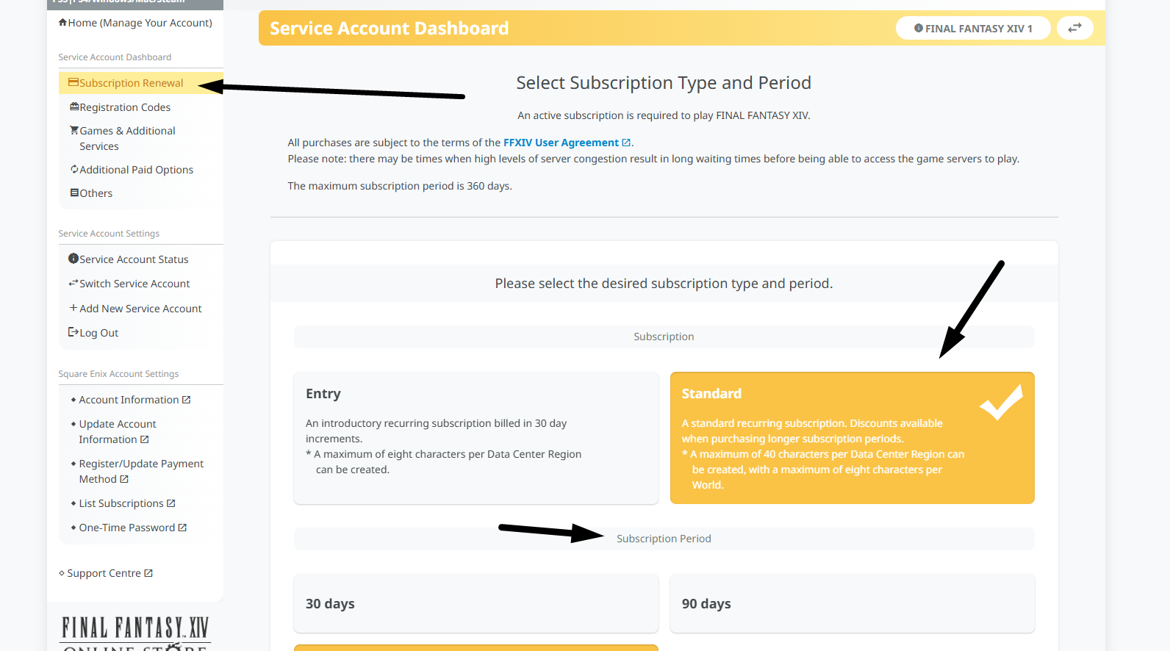Click the Games & Additional Services cart icon
Viewport: 1170px width, 651px height.
point(74,131)
